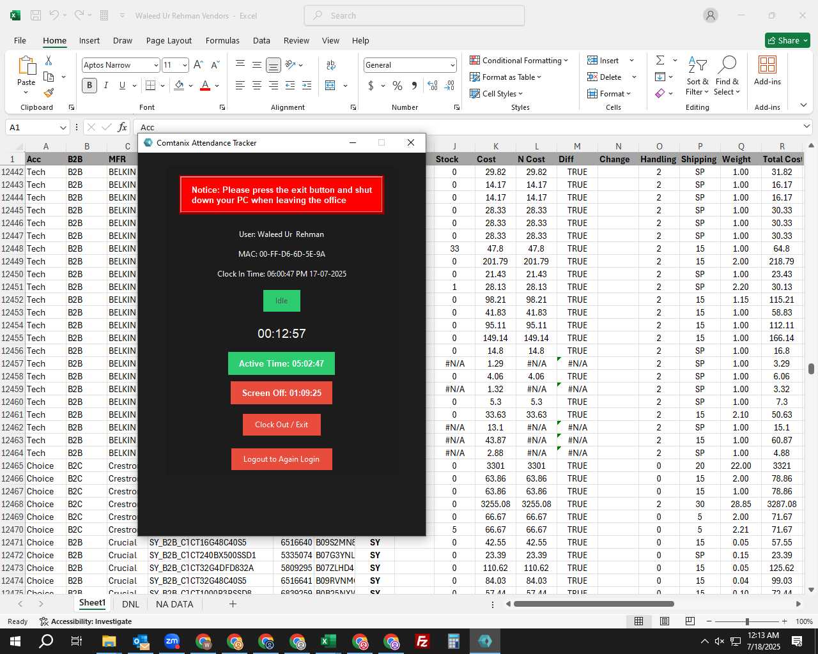Open Zoom app in taskbar
The width and height of the screenshot is (818, 654).
click(172, 641)
